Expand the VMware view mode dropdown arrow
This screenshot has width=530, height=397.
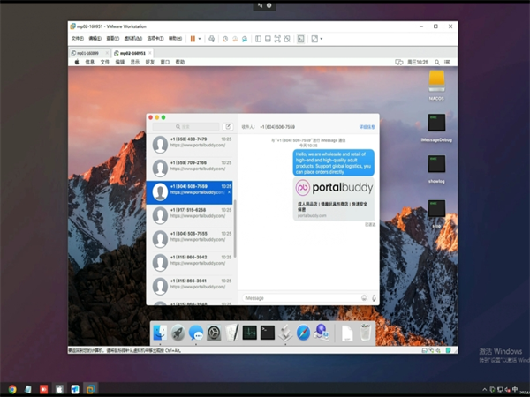pos(321,39)
